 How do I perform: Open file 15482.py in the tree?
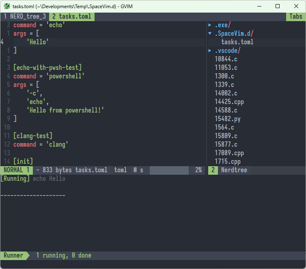[x=228, y=119]
